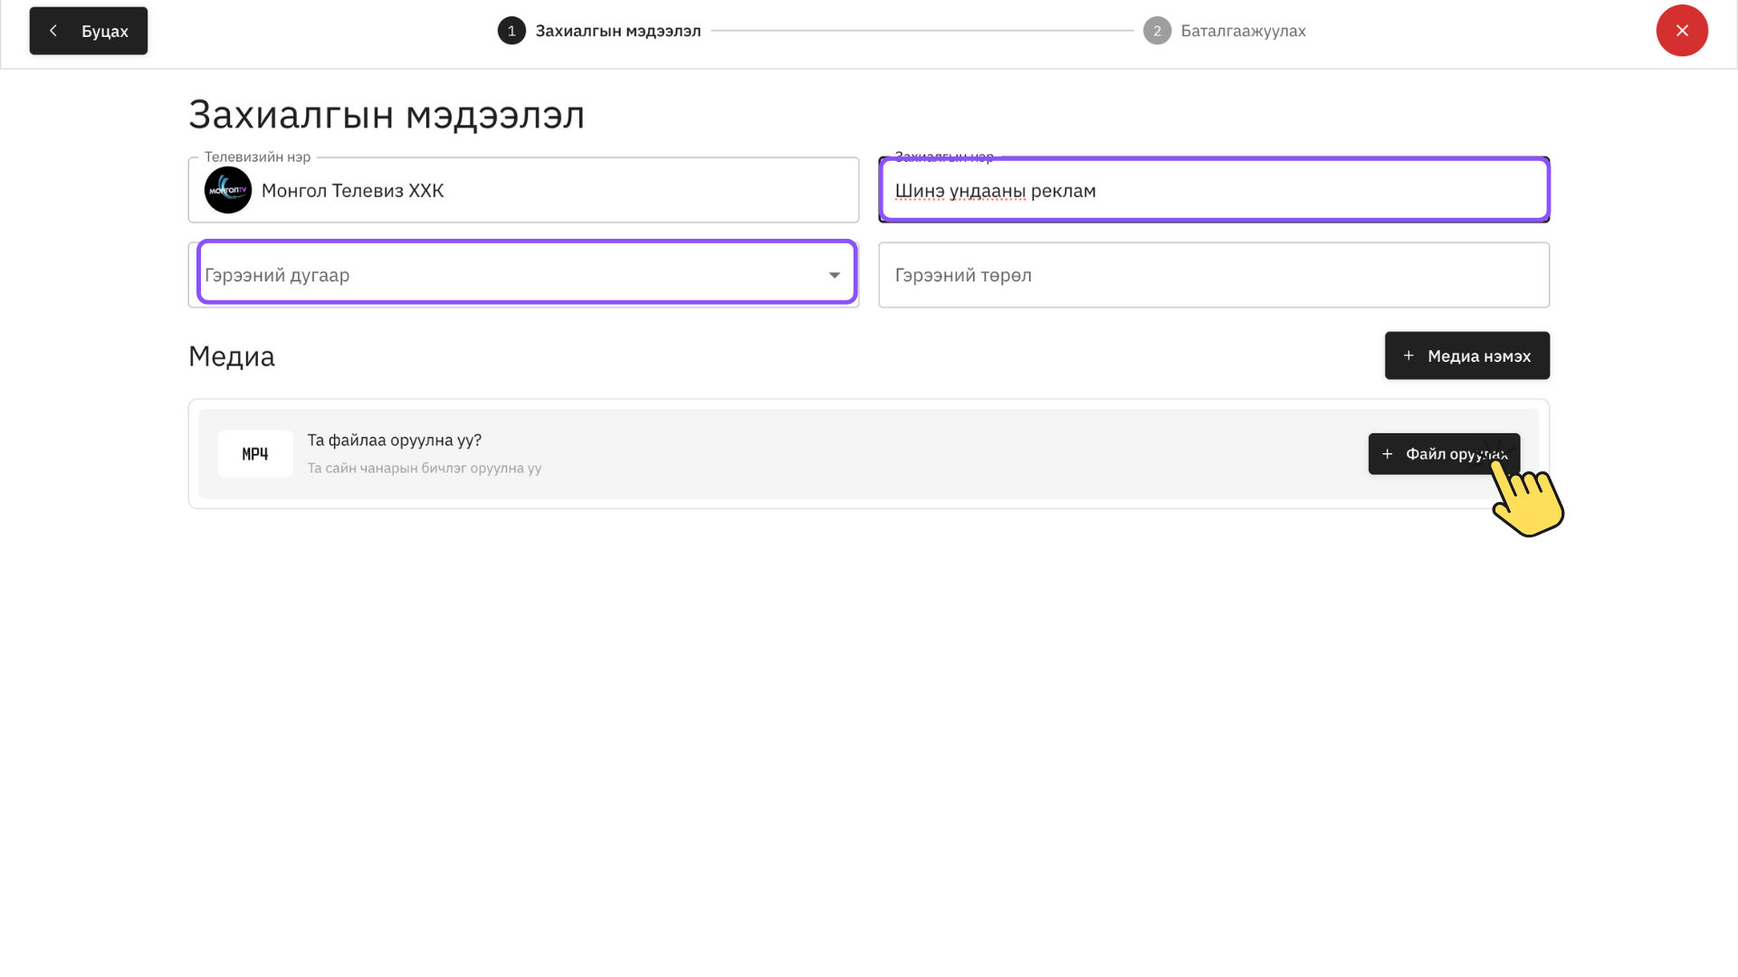Select the Захиалгын мэдээлэл step label
The width and height of the screenshot is (1738, 977).
point(617,31)
